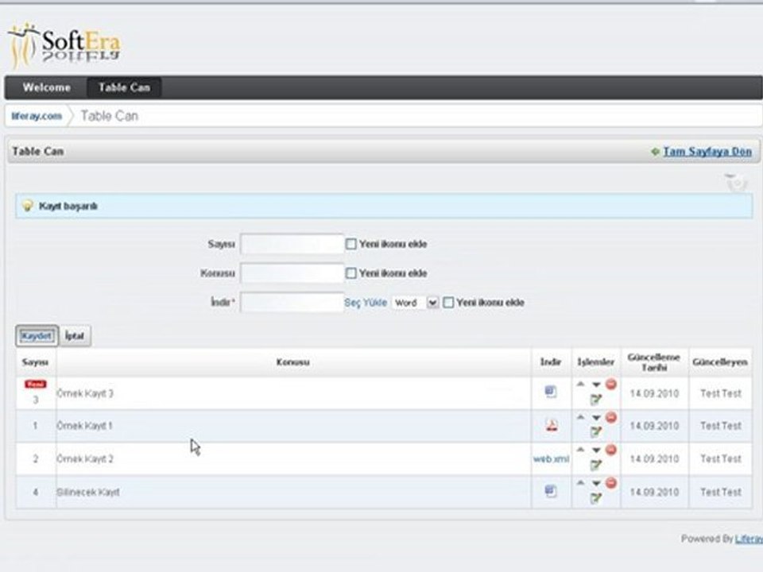Edit the Örnek Kayıt 3 record

click(595, 400)
